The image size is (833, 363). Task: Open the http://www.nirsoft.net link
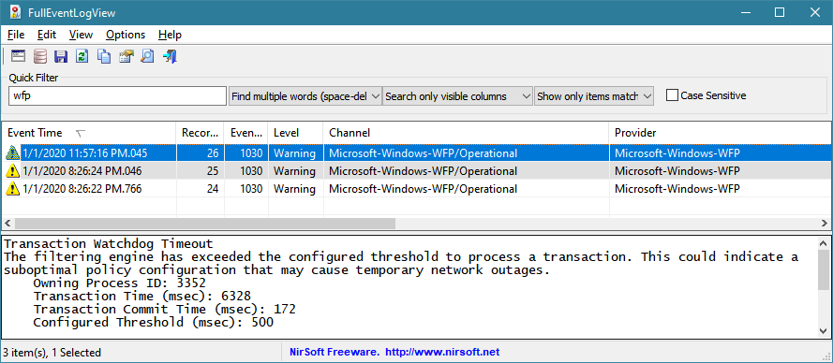(442, 352)
